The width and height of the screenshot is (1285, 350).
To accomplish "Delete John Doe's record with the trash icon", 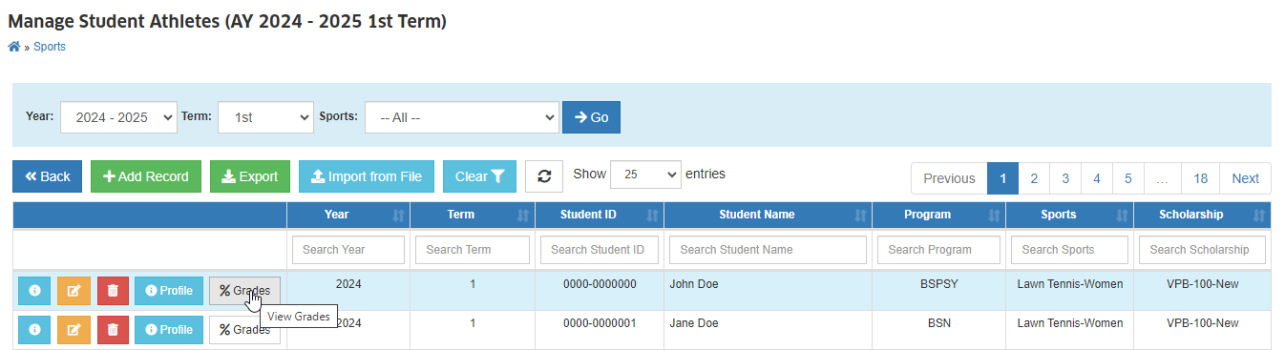I will tap(113, 291).
